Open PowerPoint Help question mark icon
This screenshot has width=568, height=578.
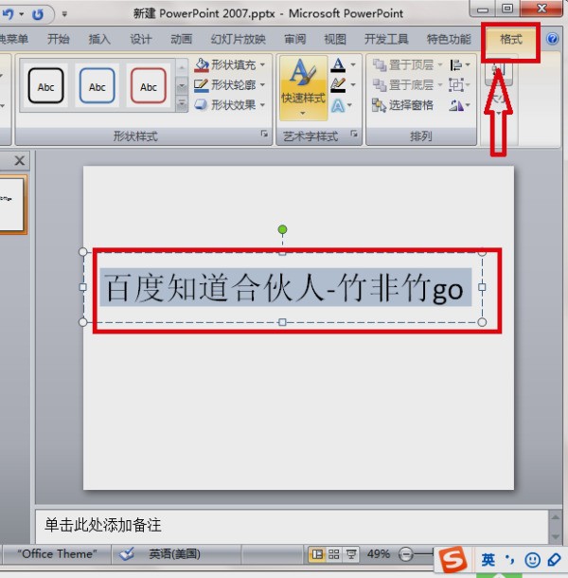[x=553, y=39]
